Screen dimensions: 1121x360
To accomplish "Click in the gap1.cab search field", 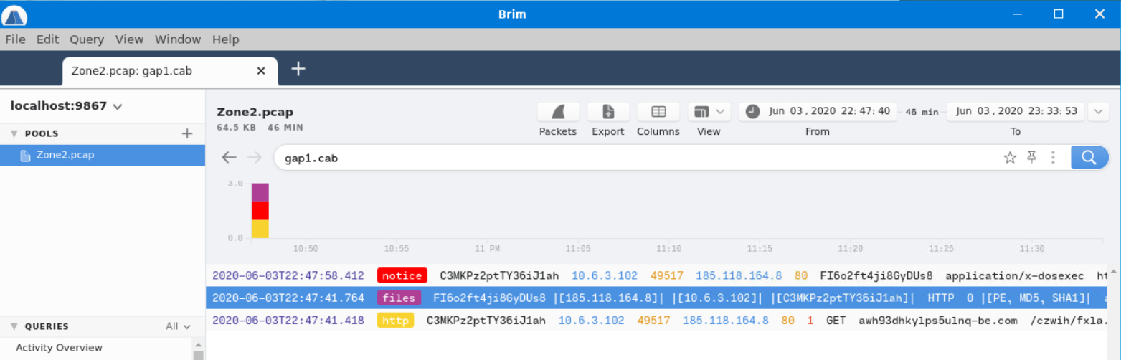I will pyautogui.click(x=635, y=158).
